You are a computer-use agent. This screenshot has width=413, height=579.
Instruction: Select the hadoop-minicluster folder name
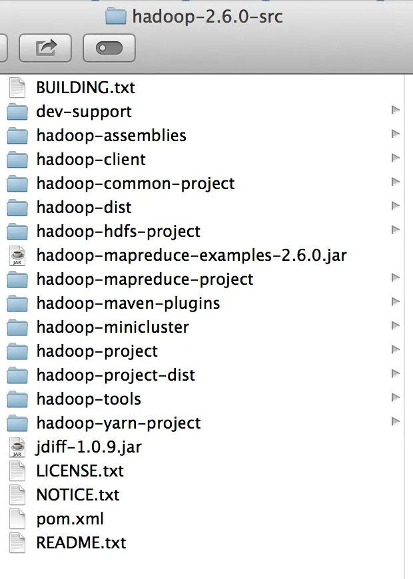(x=113, y=327)
